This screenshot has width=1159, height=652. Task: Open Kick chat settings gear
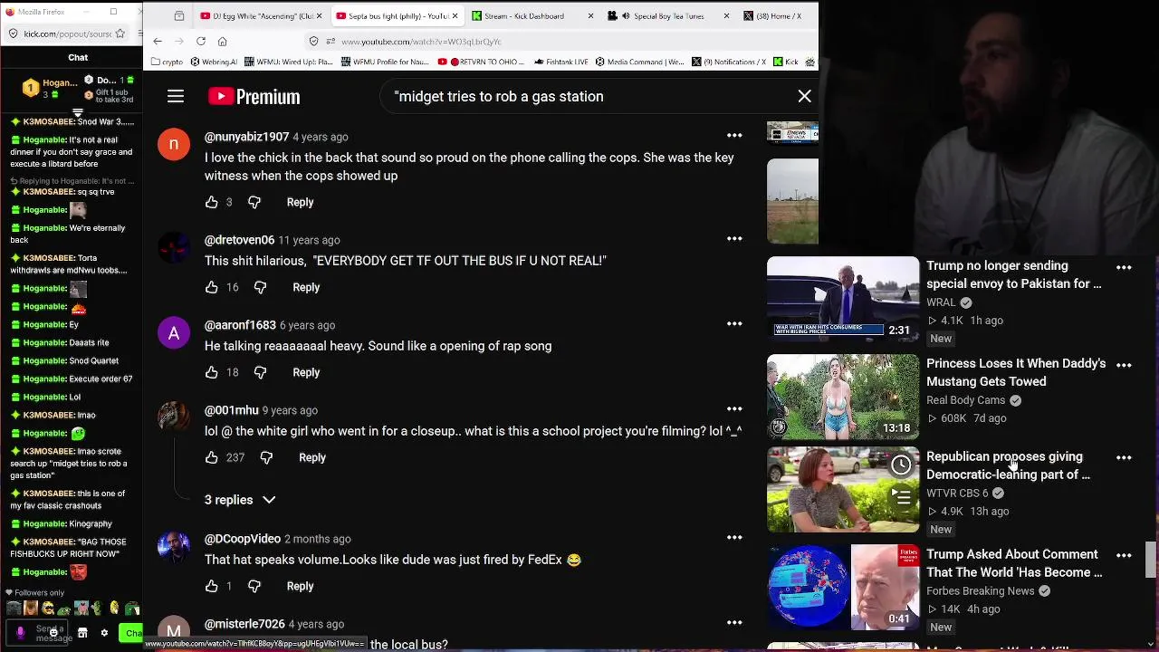tap(104, 633)
